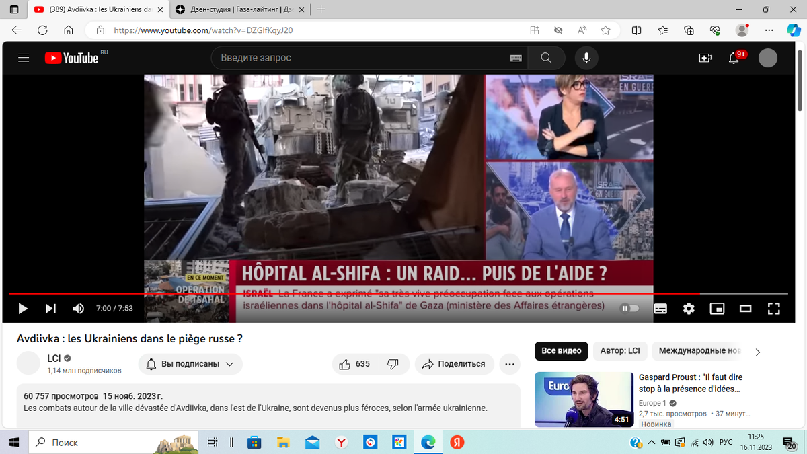Screen dimensions: 807x454
Task: Open the Create video camera icon
Action: (705, 59)
